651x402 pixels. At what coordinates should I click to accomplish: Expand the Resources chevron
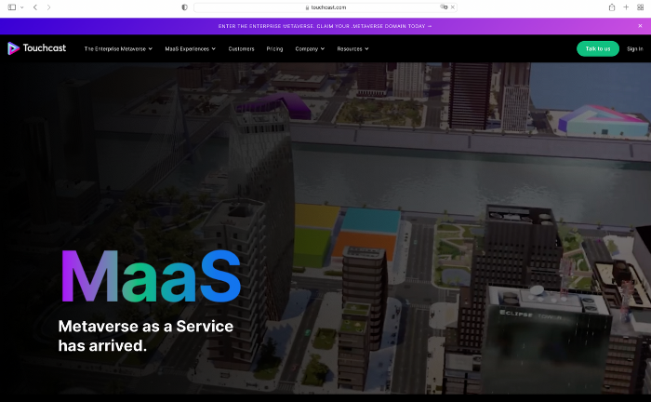[x=366, y=48]
